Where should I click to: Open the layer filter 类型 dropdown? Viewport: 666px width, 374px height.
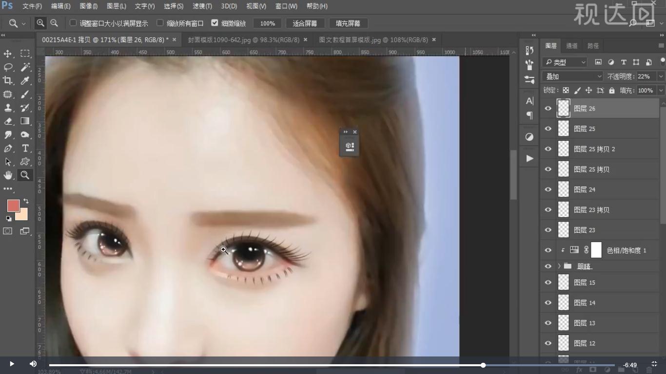tap(565, 62)
